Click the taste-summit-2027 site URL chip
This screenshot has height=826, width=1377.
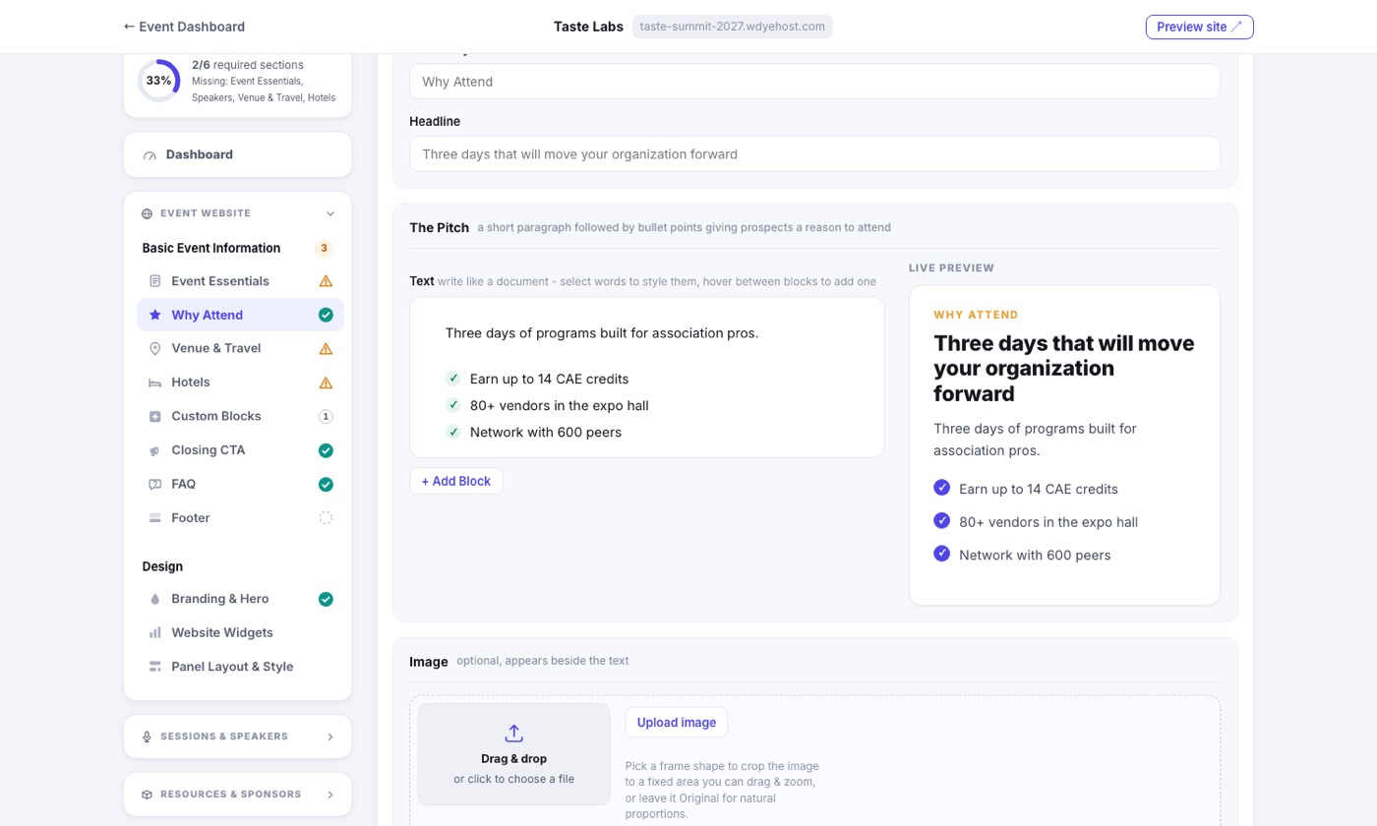[732, 27]
